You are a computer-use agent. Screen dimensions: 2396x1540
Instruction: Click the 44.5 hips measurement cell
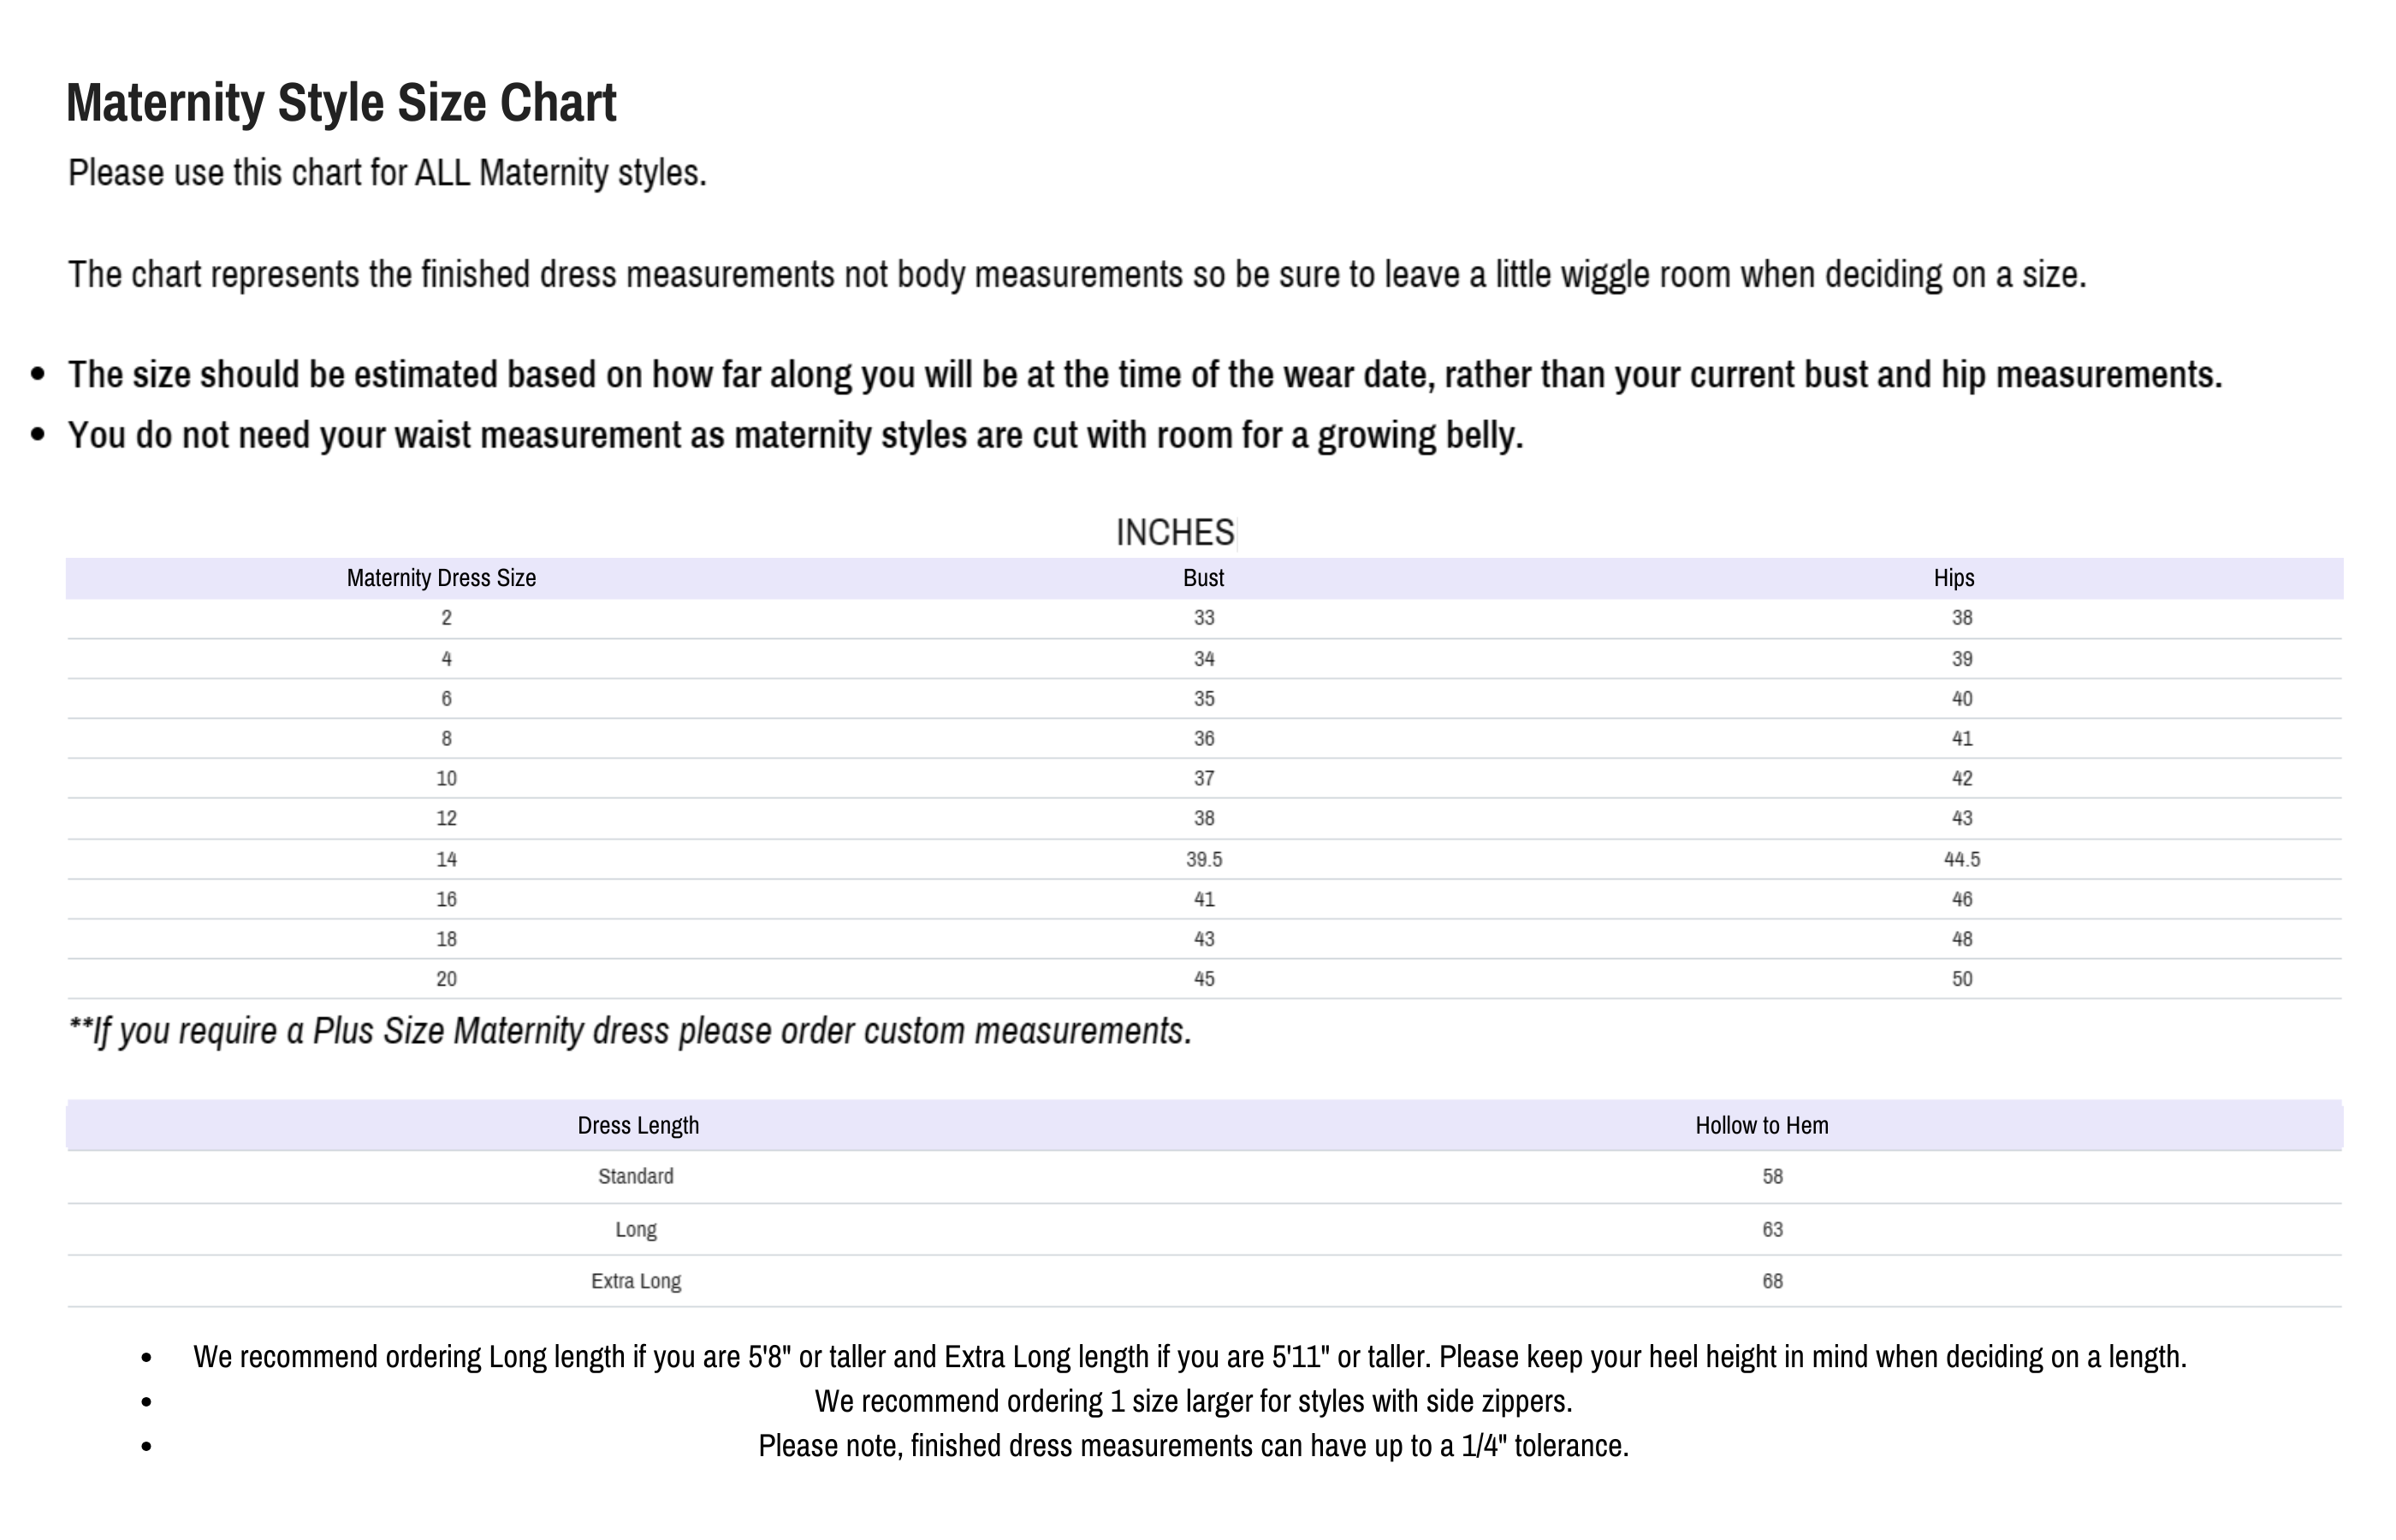(1961, 859)
